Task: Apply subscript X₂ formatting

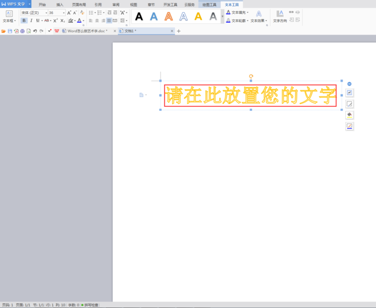Action: coord(62,21)
